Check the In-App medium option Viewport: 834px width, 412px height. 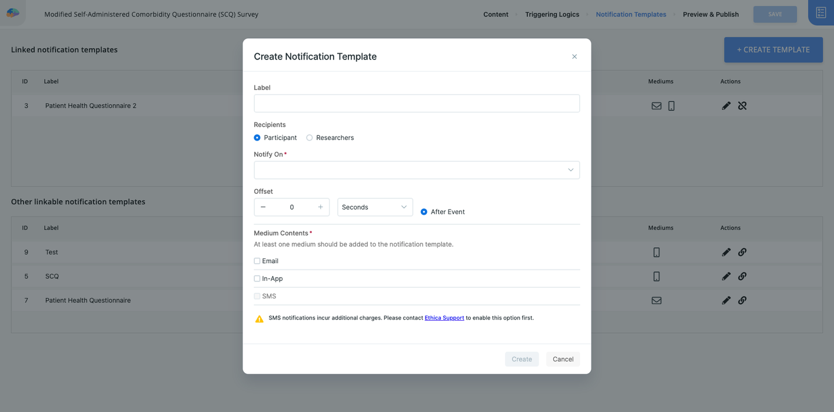(x=257, y=278)
